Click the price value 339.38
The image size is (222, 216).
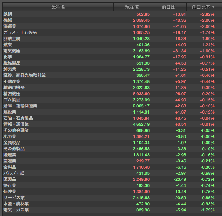143,210
